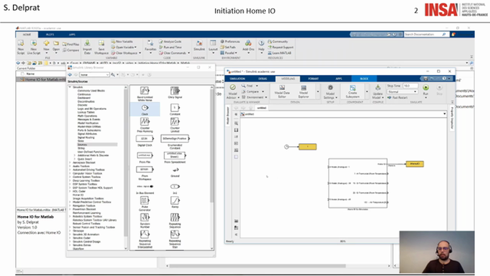Click Find Files in MATLAB toolstrip
Viewport: 490px width, 276px height.
point(71,44)
